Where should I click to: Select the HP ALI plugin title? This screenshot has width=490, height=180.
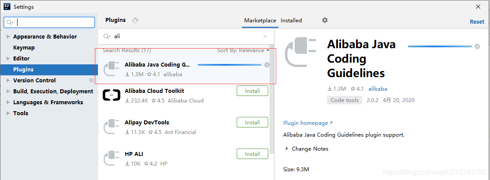[x=134, y=154]
